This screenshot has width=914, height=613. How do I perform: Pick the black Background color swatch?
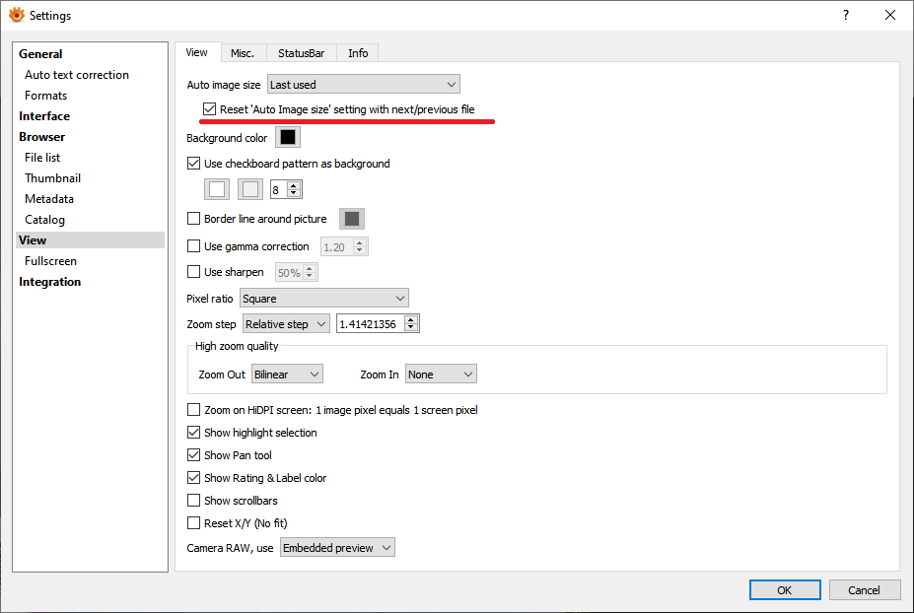point(287,138)
